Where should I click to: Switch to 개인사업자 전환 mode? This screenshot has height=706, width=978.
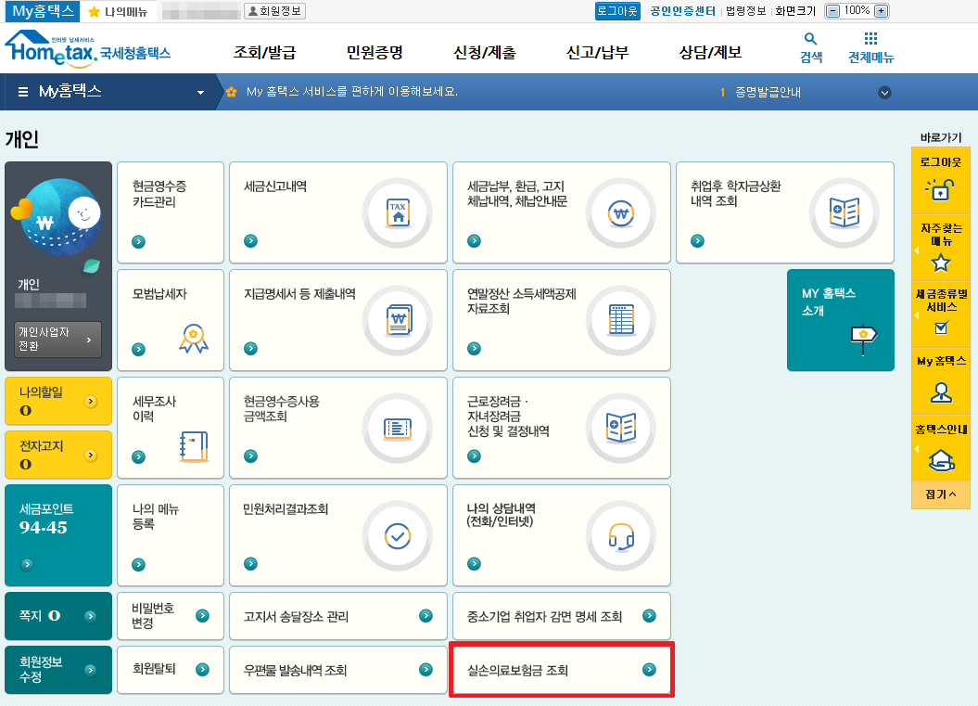coord(57,340)
